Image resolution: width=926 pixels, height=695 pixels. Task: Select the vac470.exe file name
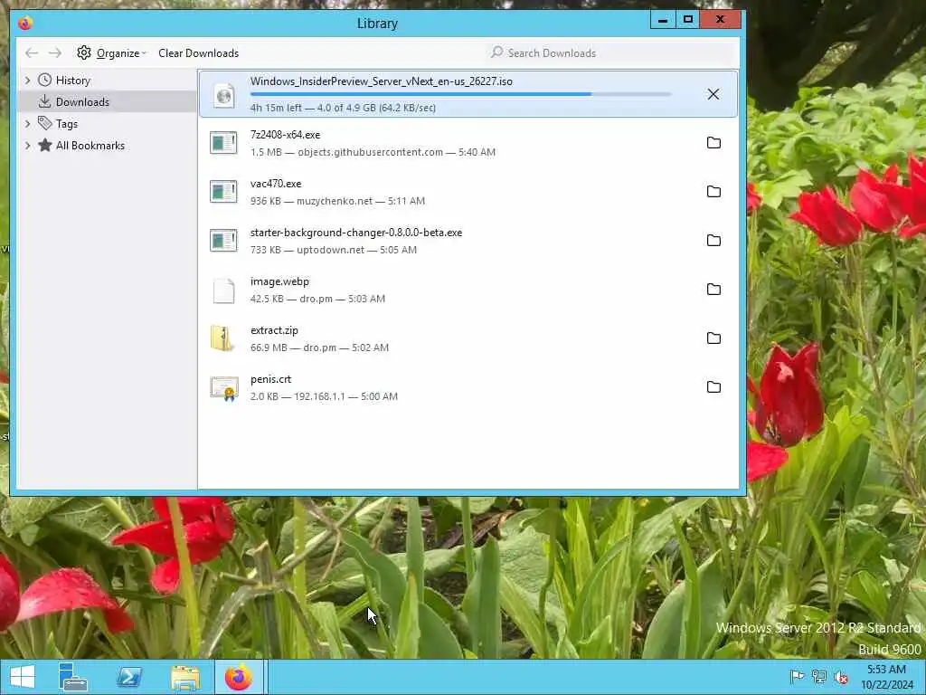point(276,184)
